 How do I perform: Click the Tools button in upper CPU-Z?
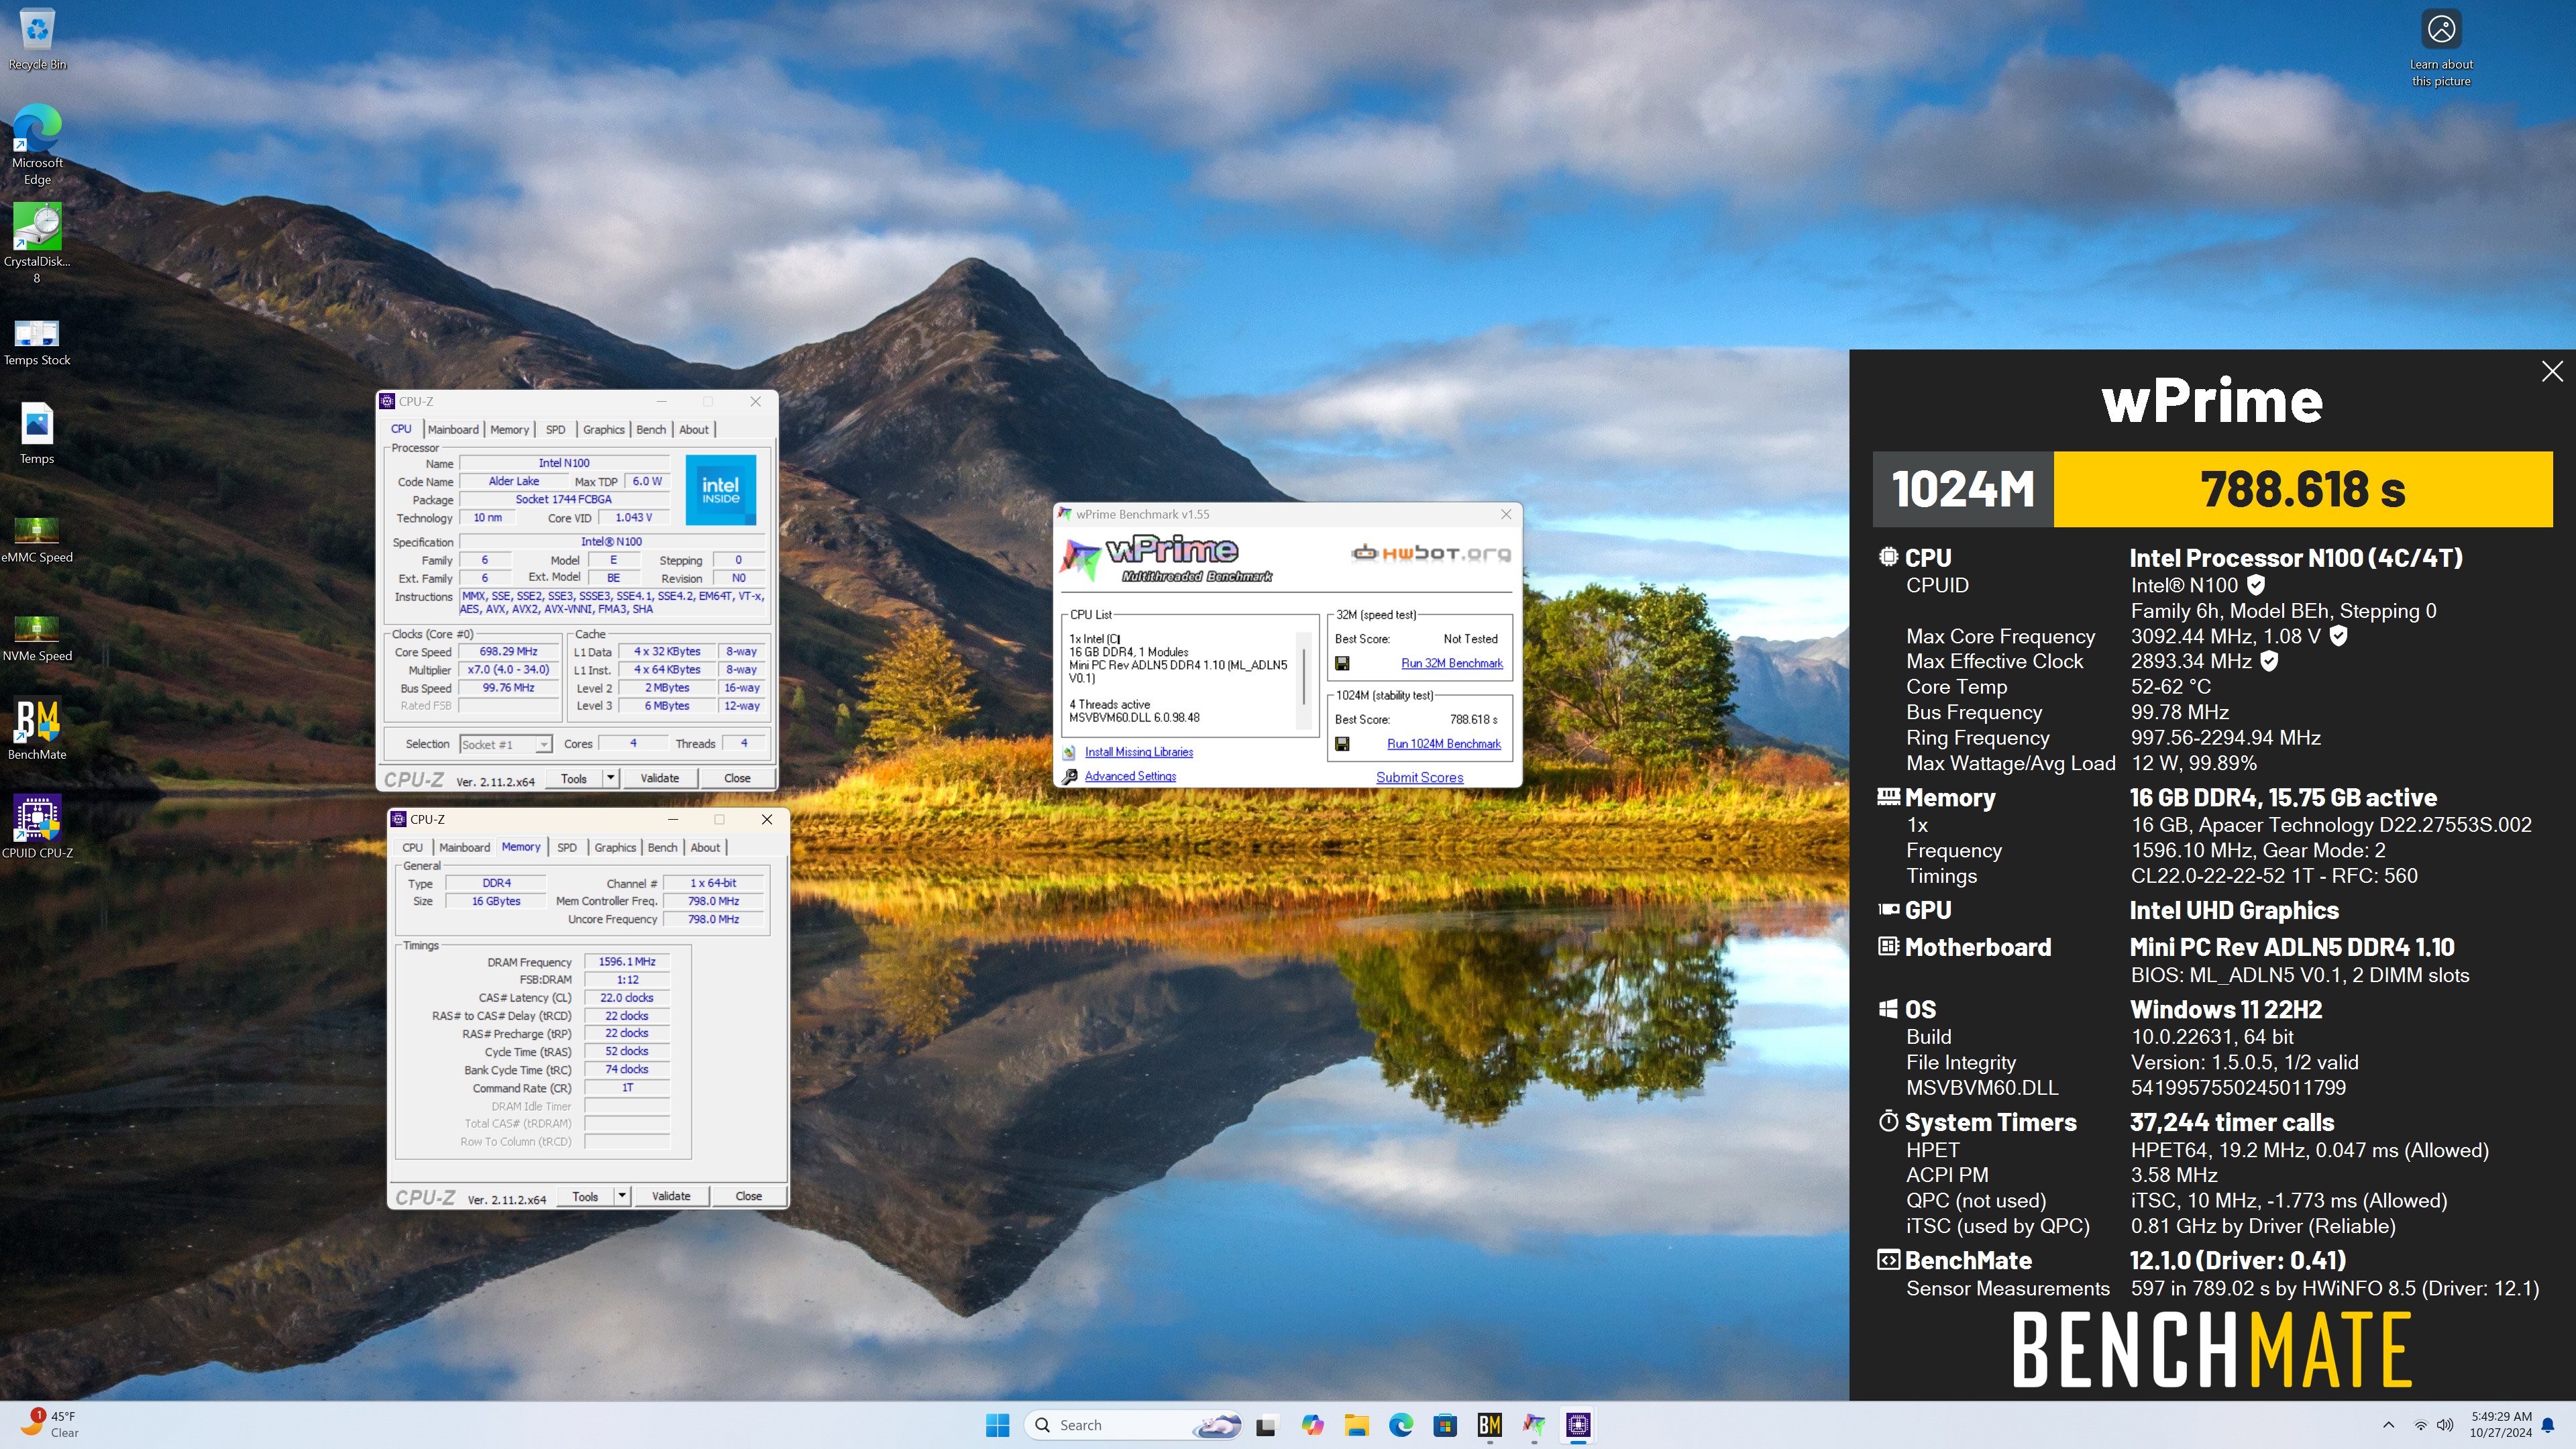coord(574,778)
